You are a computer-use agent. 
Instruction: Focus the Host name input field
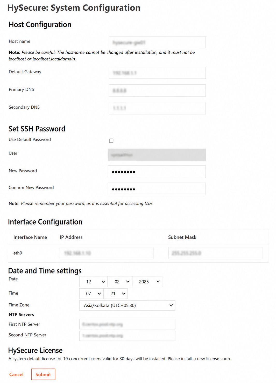tap(157, 42)
